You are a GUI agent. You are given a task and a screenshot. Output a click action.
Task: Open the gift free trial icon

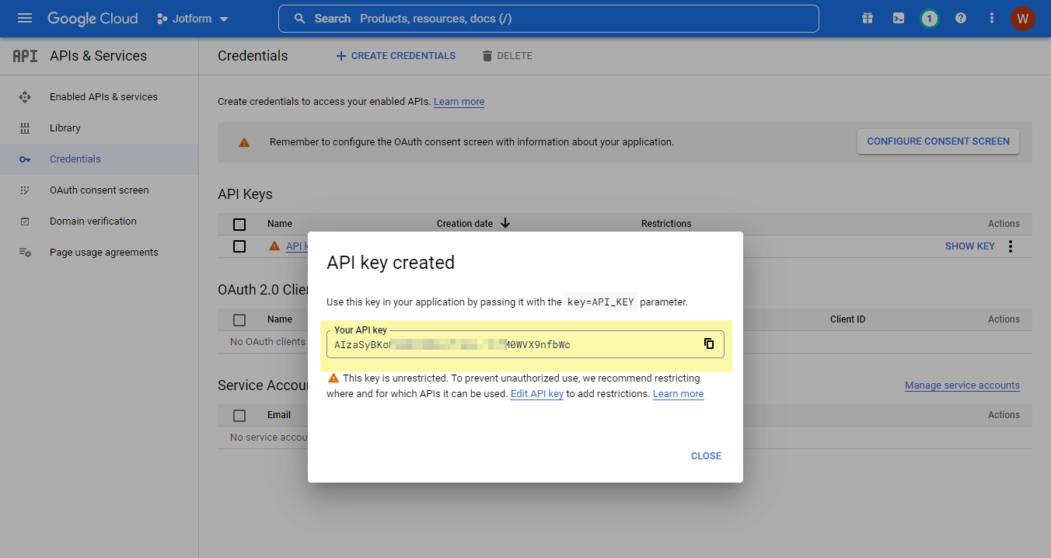(x=868, y=19)
